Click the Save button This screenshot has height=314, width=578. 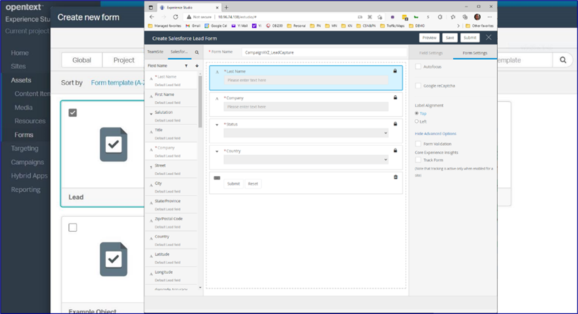click(450, 37)
